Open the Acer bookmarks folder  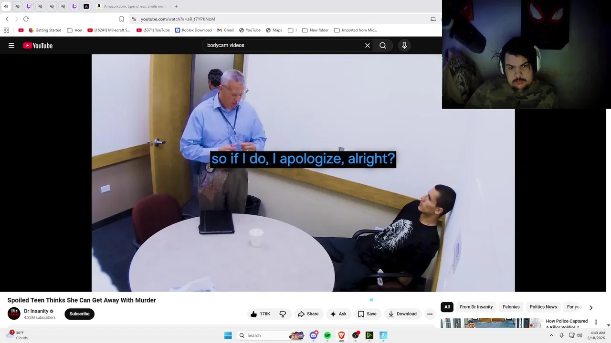75,30
